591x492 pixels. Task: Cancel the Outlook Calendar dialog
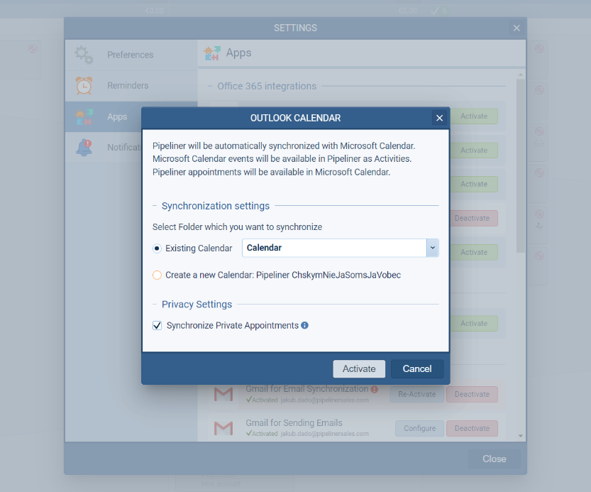pos(416,368)
